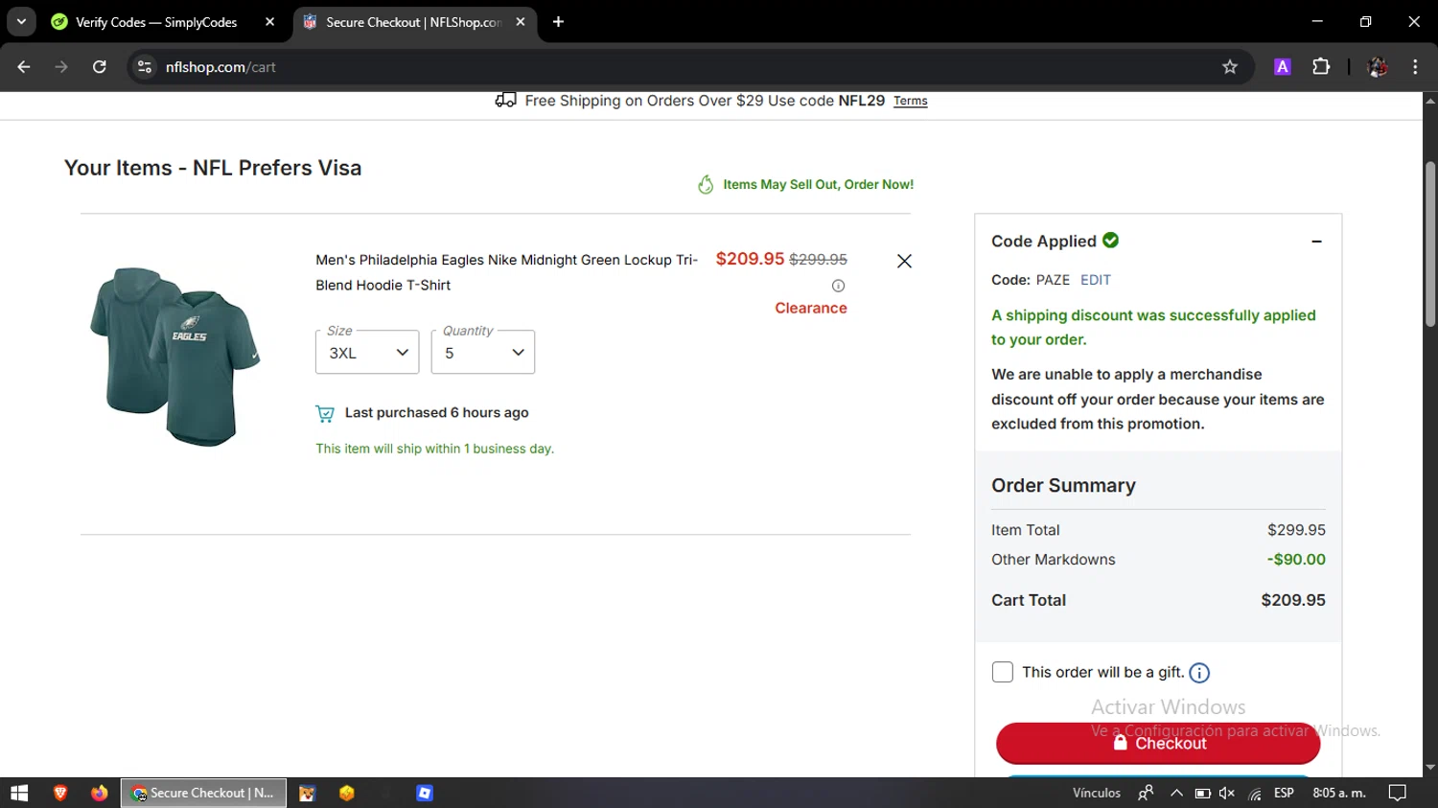1438x808 pixels.
Task: Open the Chrome three-dot menu
Action: point(1415,67)
